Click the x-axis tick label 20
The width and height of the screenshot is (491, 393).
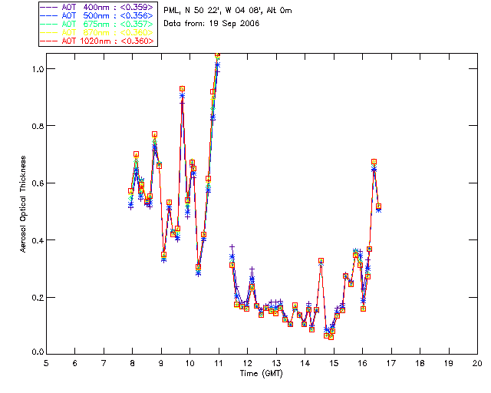pos(477,363)
